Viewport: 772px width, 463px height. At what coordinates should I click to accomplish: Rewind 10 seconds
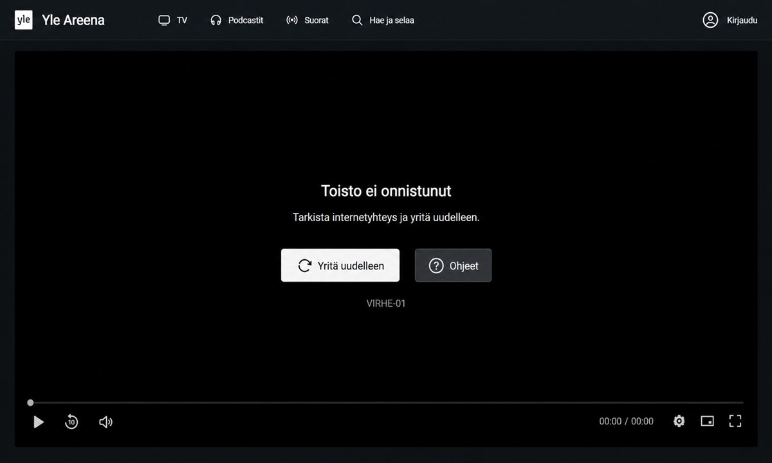[71, 422]
